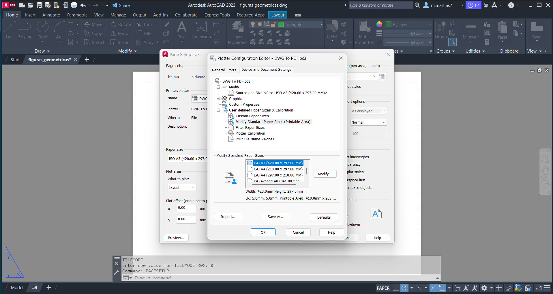Viewport: 553px width, 294px height.
Task: Click the Stretch tool
Action: click(95, 42)
